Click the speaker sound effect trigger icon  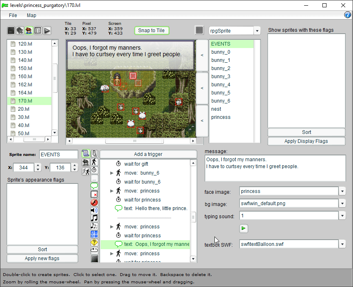[x=94, y=210]
